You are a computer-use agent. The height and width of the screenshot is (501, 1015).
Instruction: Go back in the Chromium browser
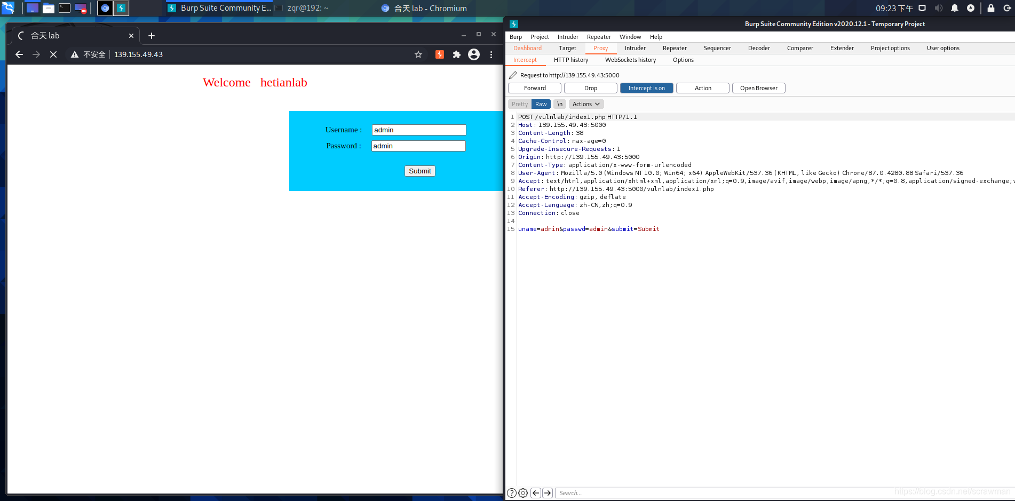[x=19, y=54]
